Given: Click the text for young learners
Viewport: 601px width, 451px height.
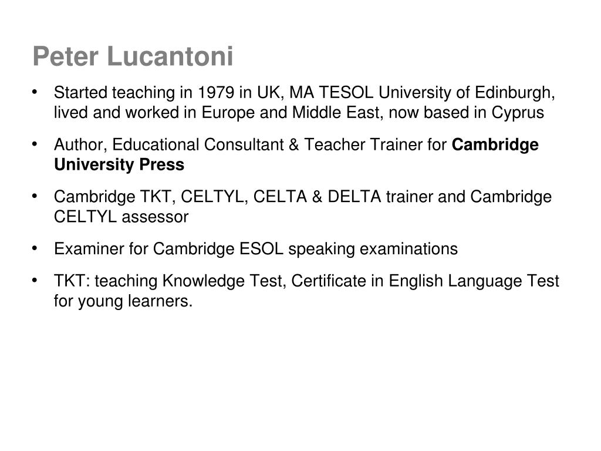Looking at the screenshot, I should tap(123, 301).
